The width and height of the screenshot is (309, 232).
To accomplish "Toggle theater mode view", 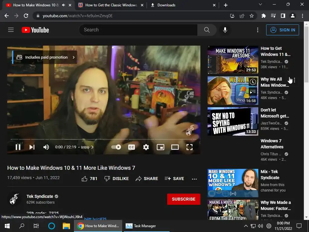I will click(x=175, y=147).
